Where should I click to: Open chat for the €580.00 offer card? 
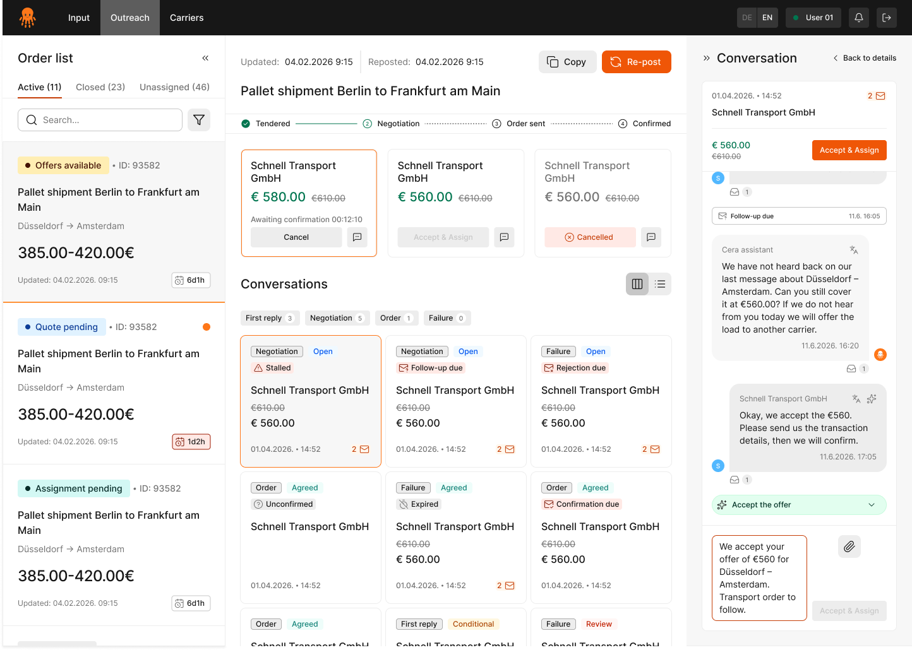click(x=357, y=237)
